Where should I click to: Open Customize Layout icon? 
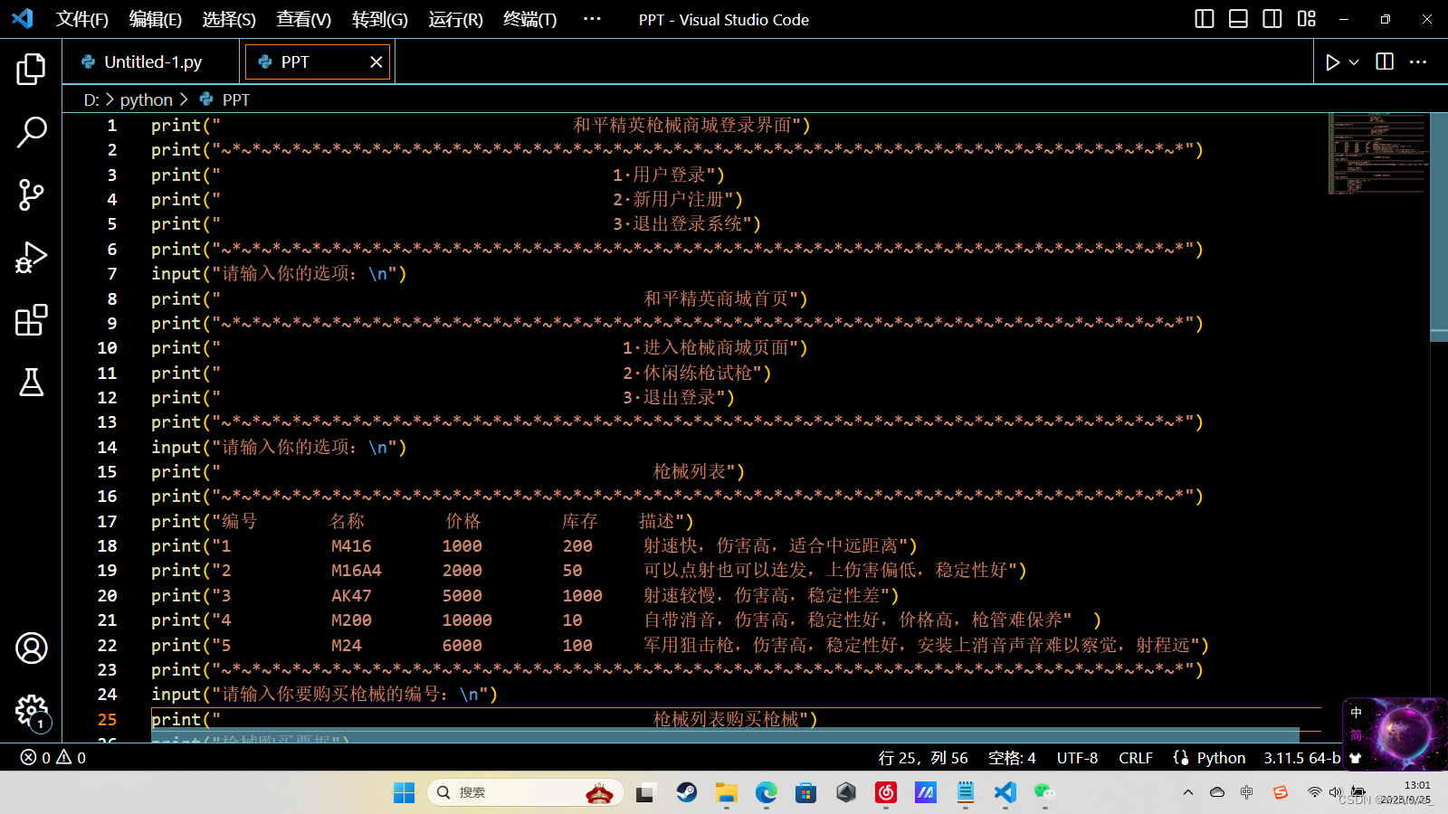click(1306, 19)
